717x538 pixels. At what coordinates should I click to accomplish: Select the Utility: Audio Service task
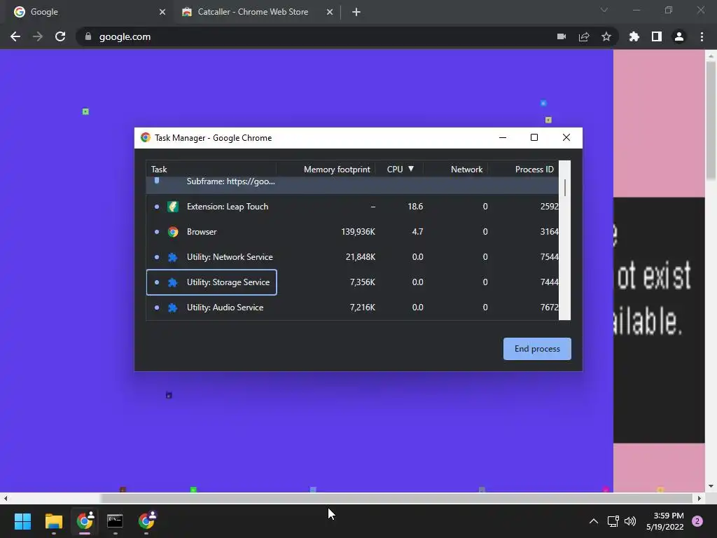[x=352, y=308]
